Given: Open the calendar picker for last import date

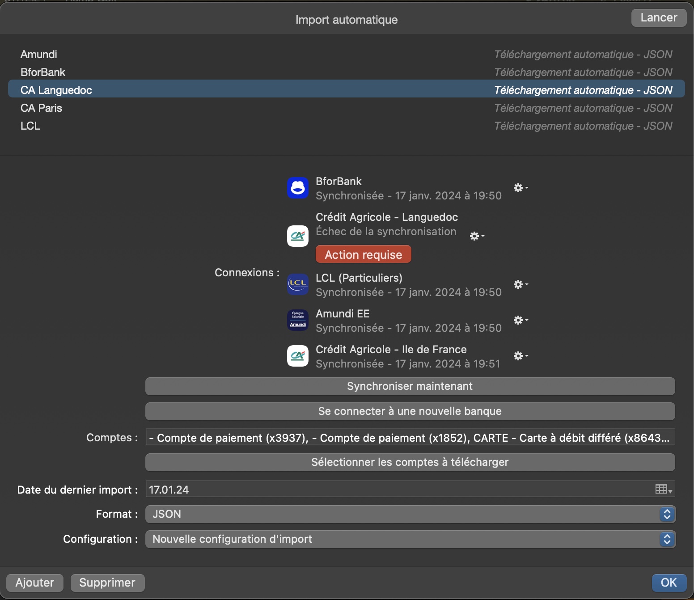Looking at the screenshot, I should point(664,489).
